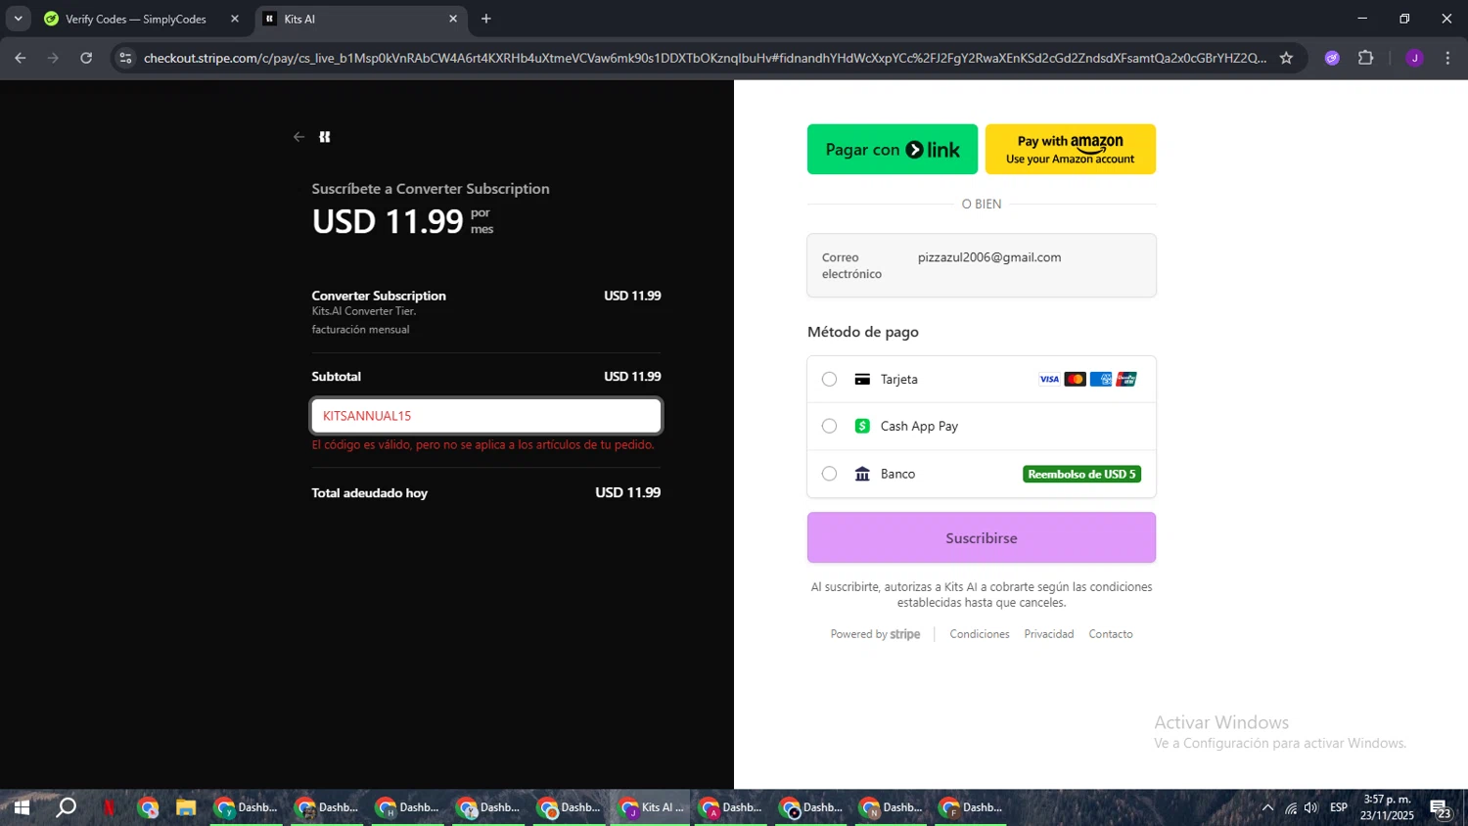This screenshot has height=826, width=1468.
Task: Click the browser address bar URL
Action: (705, 58)
